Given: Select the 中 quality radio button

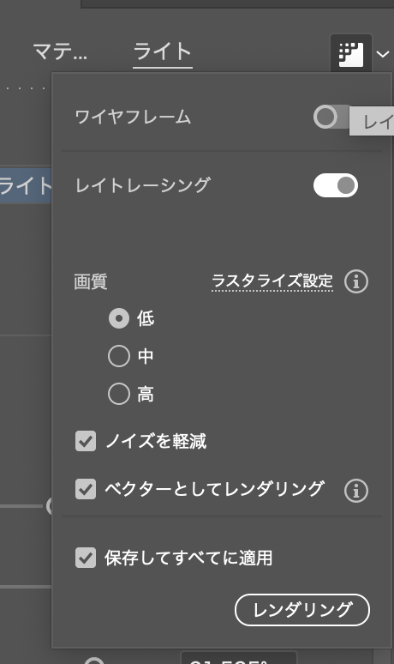Looking at the screenshot, I should tap(119, 356).
